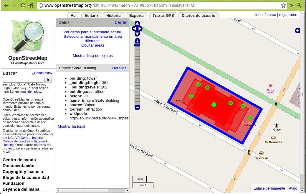Viewport: 306px width, 194px height.
Task: Close the Datos panel with Cerrar
Action: point(120,22)
